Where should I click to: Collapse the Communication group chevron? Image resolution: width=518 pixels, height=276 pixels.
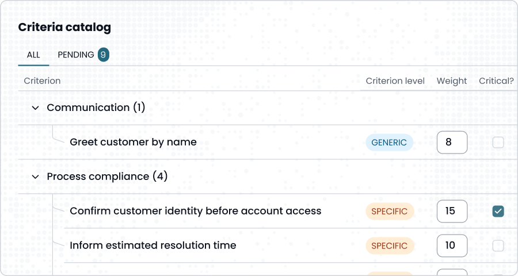pyautogui.click(x=35, y=108)
